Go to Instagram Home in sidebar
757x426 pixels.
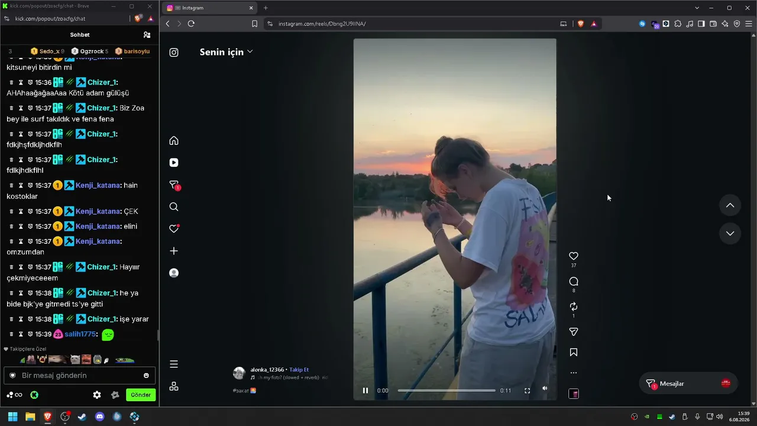174,141
